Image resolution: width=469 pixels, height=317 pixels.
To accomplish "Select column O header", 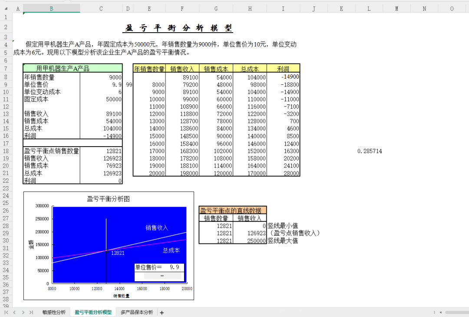I will pyautogui.click(x=452, y=9).
